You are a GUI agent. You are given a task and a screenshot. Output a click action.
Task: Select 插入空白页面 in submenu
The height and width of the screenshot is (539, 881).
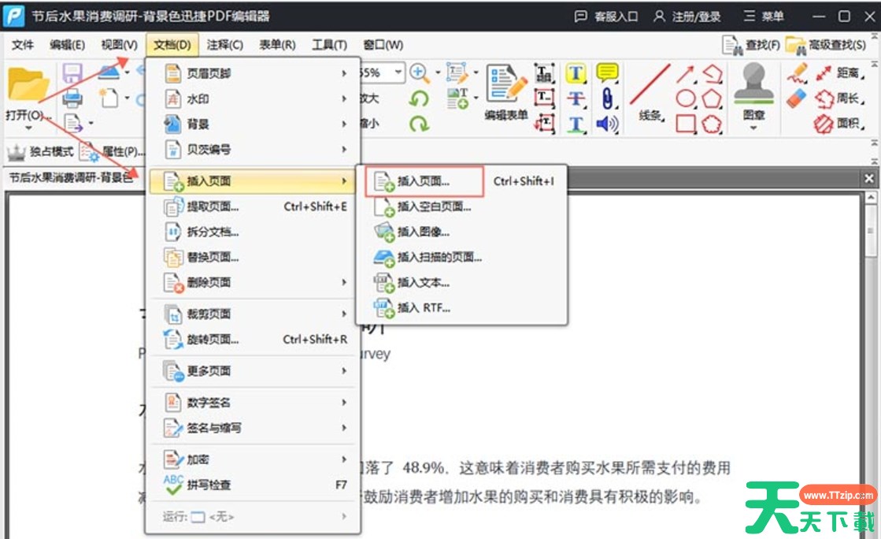tap(461, 206)
